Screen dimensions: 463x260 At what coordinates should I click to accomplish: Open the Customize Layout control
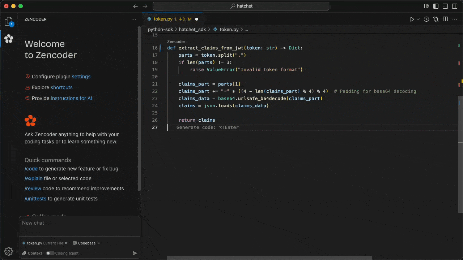(426, 6)
